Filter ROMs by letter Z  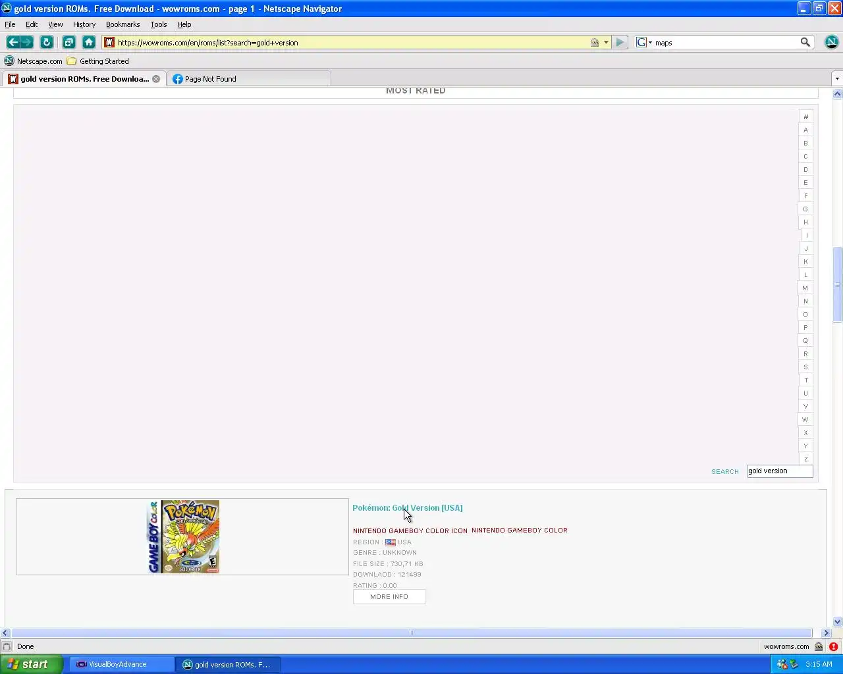click(805, 459)
